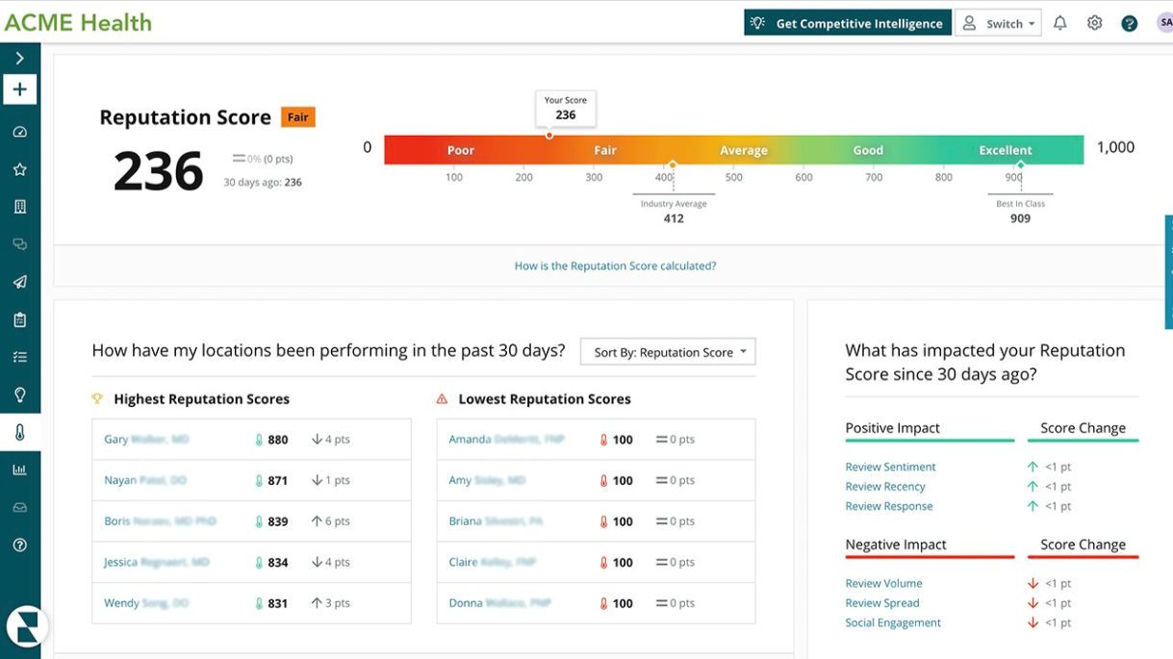Click the Social Engagement link
1173x659 pixels.
893,622
